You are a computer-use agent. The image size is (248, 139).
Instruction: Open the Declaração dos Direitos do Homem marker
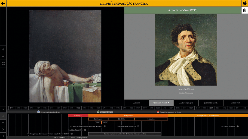coord(72,134)
